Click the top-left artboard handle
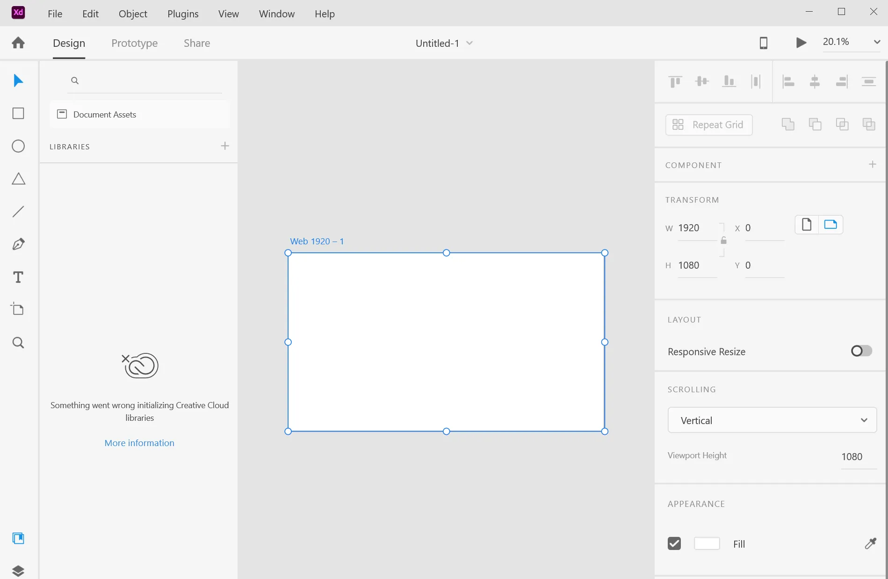This screenshot has width=888, height=579. click(288, 253)
